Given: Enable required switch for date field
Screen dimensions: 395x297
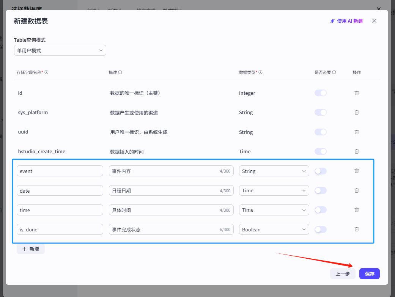Looking at the screenshot, I should (x=320, y=190).
